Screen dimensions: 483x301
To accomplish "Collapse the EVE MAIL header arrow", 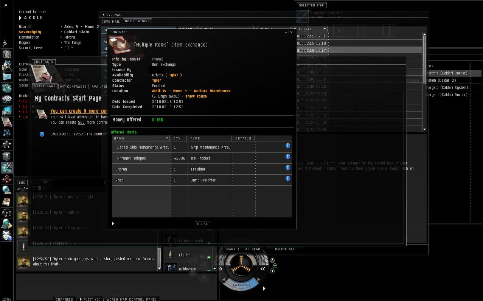I will pos(103,15).
